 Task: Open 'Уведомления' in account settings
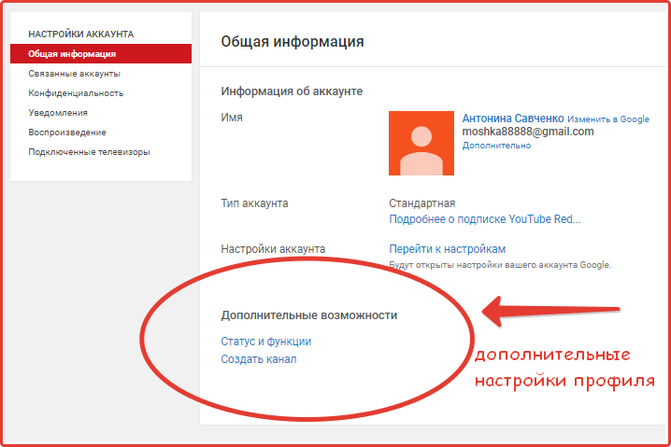(x=58, y=113)
